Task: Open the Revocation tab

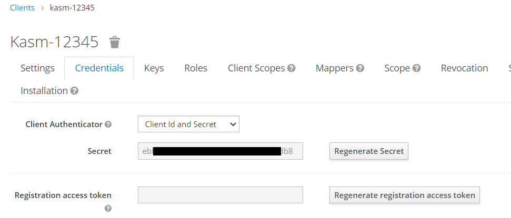Action: click(x=464, y=68)
